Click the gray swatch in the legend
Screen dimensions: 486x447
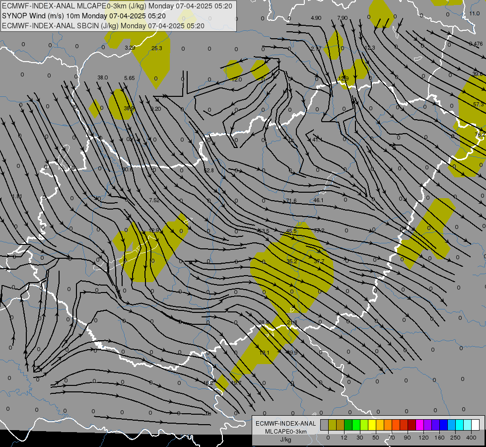pyautogui.click(x=324, y=425)
